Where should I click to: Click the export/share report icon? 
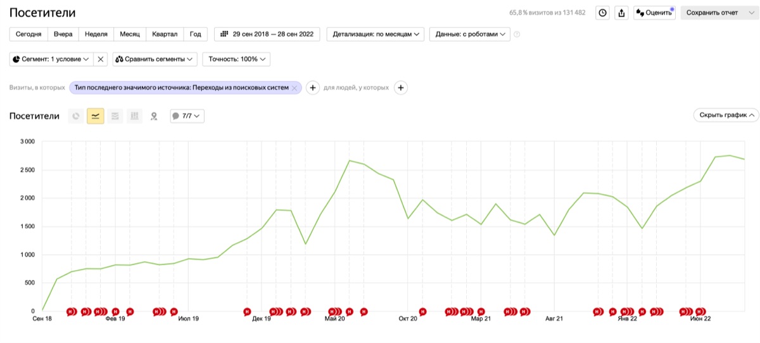(x=621, y=13)
